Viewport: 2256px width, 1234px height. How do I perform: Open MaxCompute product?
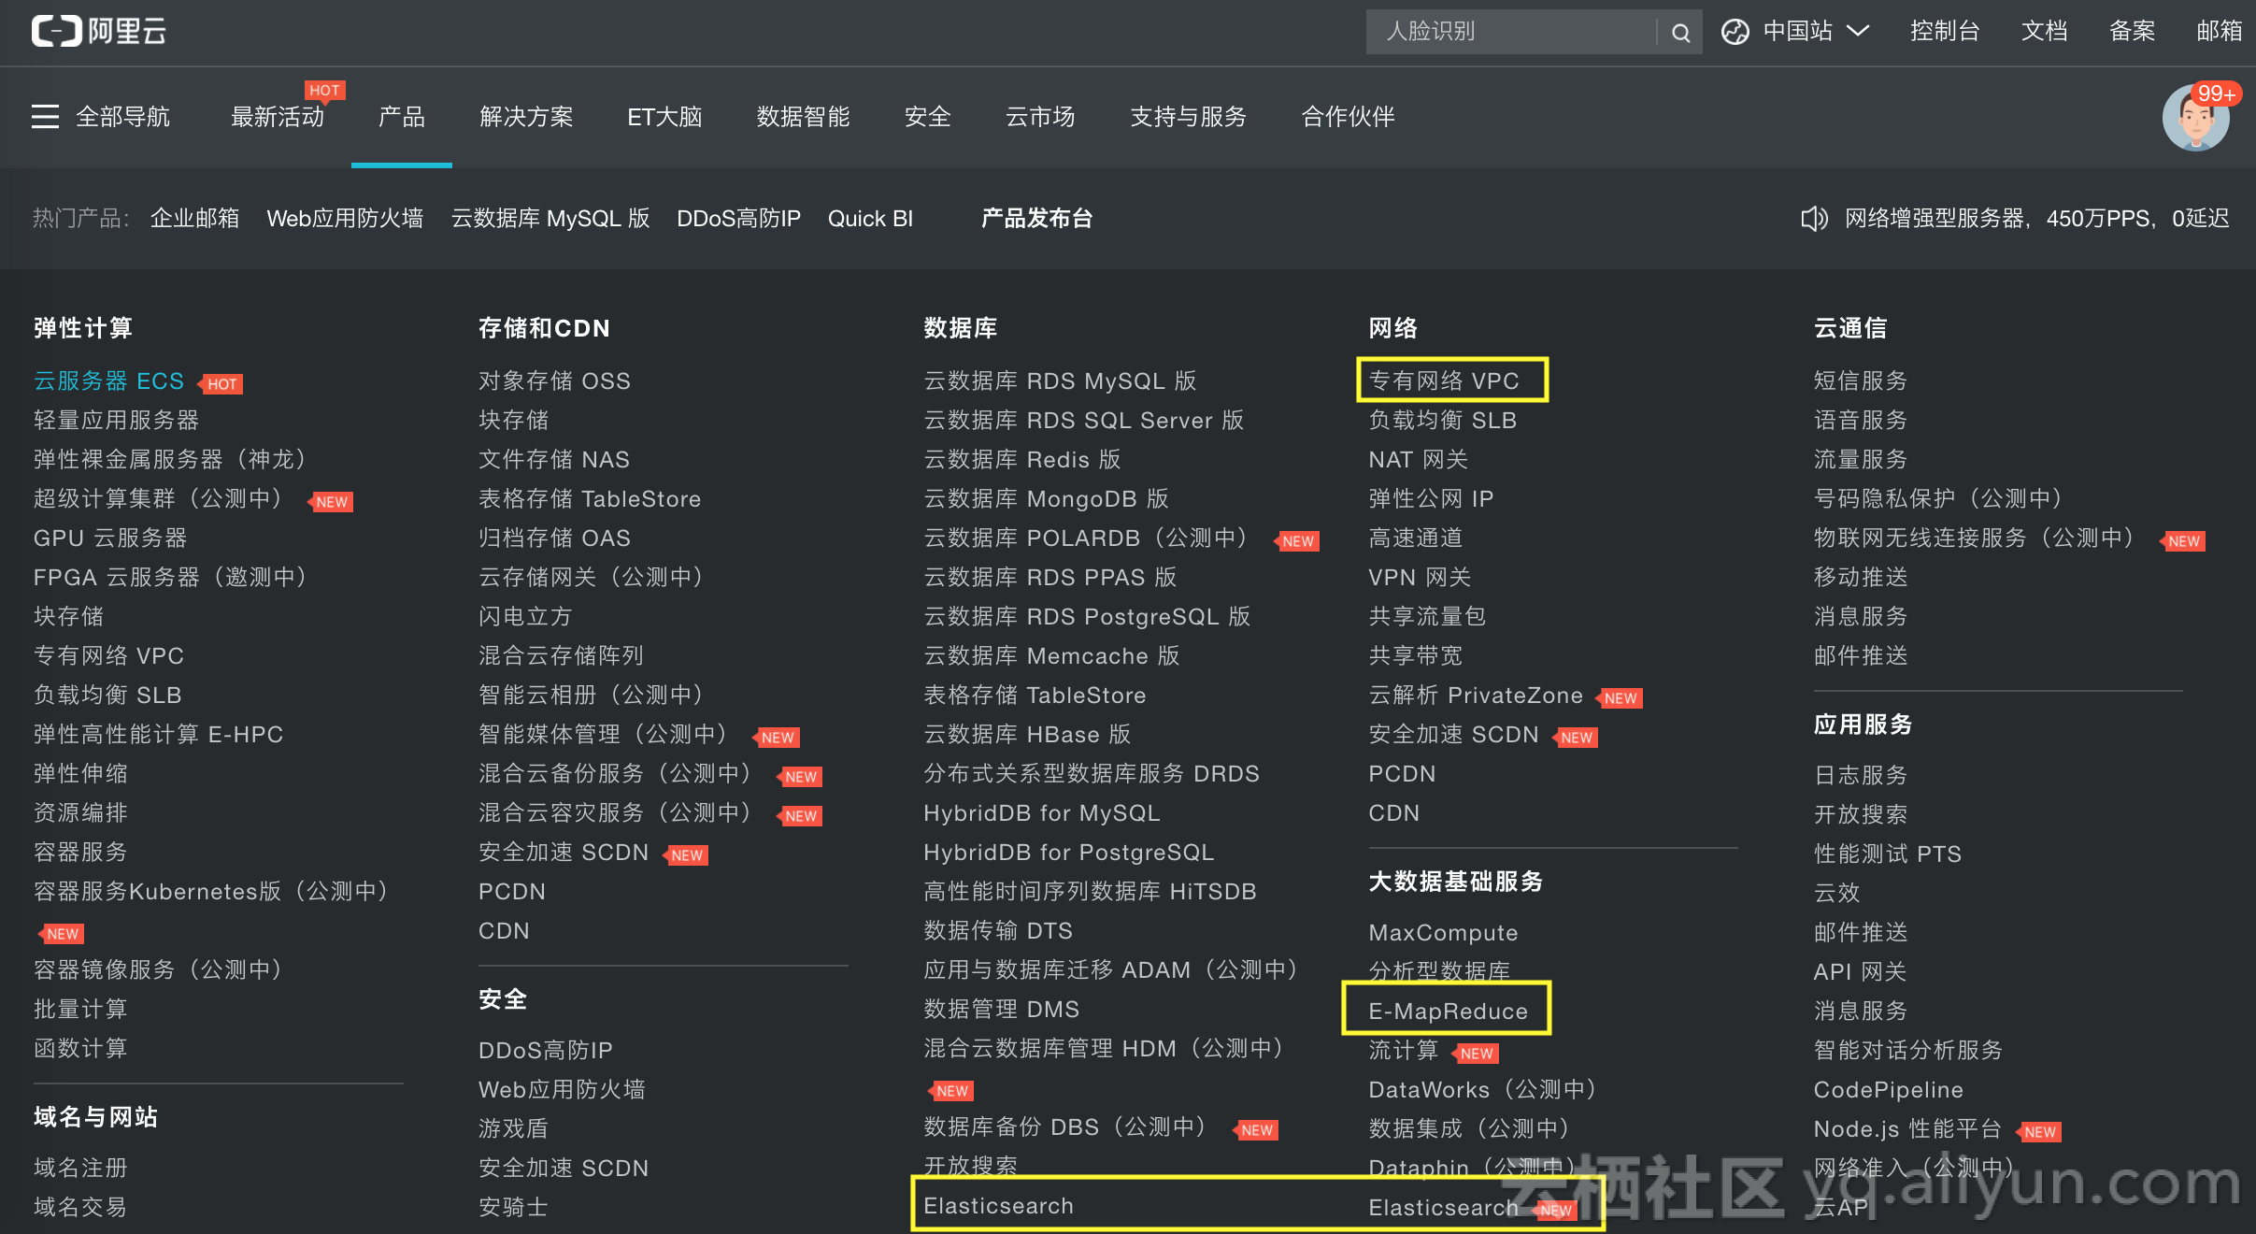point(1443,933)
